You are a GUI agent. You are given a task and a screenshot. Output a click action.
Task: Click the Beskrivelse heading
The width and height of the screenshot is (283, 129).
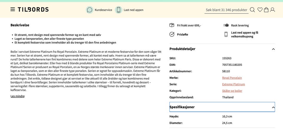click(x=20, y=25)
